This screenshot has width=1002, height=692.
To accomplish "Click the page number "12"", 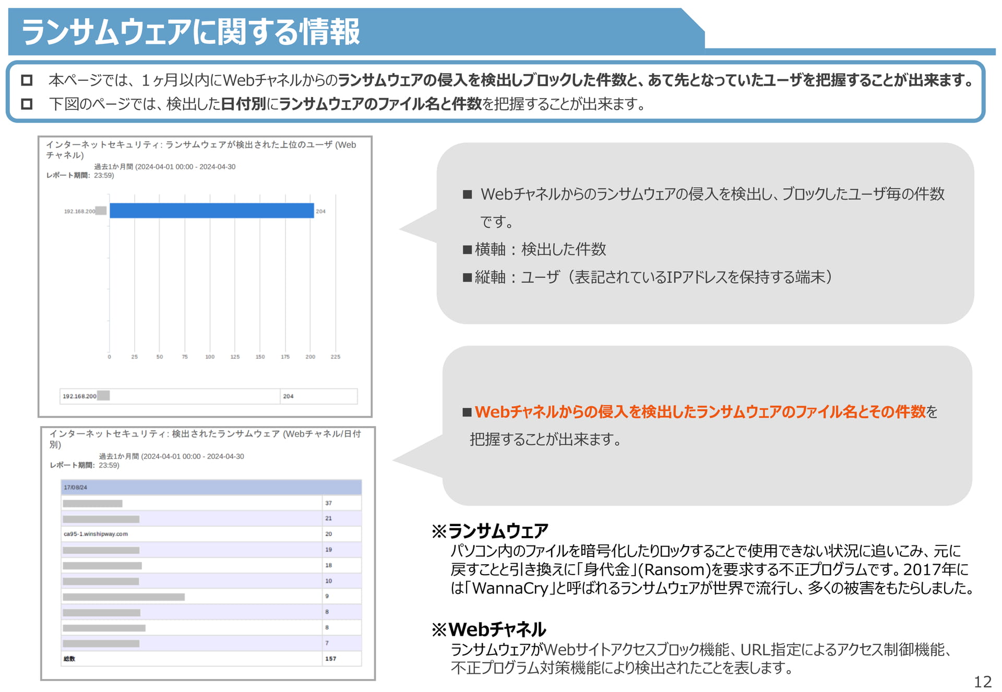I will click(983, 682).
